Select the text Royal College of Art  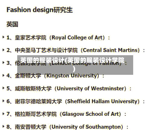click(x=77, y=38)
